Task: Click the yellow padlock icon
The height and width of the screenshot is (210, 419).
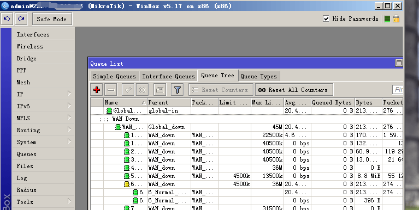Action: pyautogui.click(x=396, y=18)
